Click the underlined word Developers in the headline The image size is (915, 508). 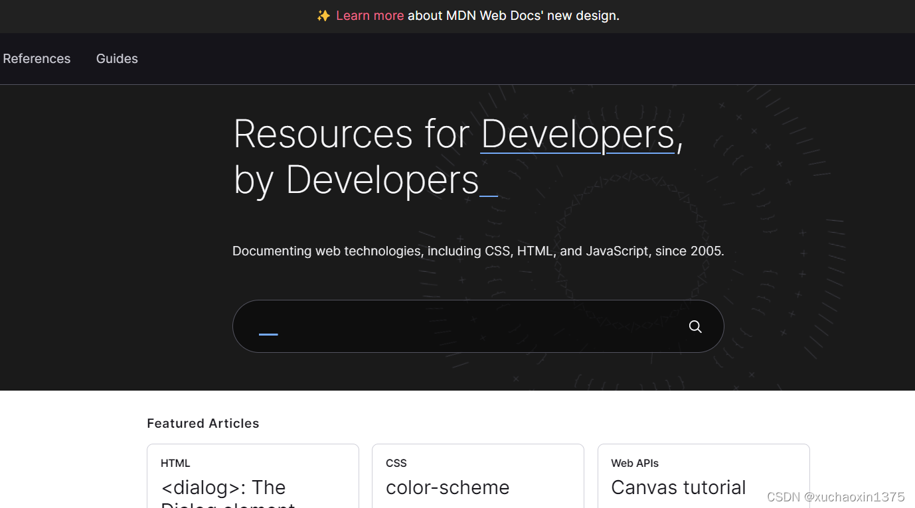(578, 134)
